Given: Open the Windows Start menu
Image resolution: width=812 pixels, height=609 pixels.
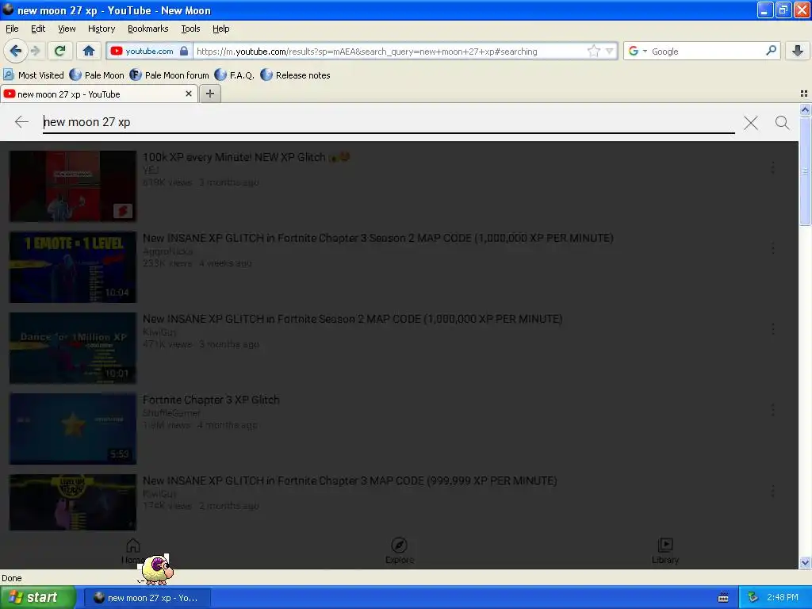Looking at the screenshot, I should [x=37, y=597].
